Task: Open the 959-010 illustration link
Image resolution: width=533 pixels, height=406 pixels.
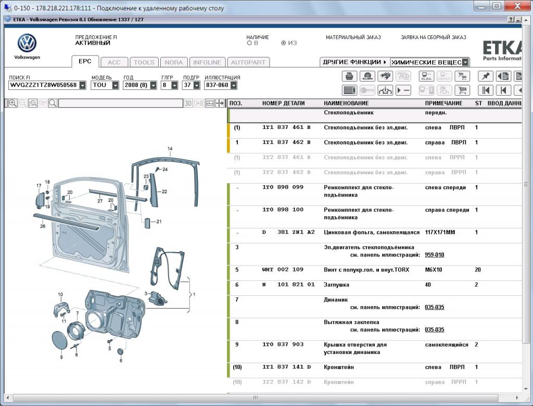Action: (x=435, y=255)
